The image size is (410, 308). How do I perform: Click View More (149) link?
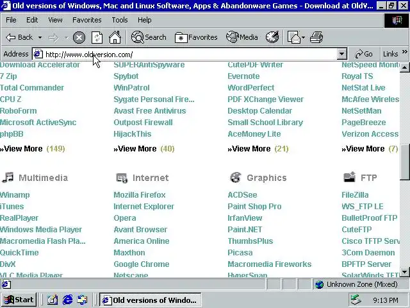point(33,149)
